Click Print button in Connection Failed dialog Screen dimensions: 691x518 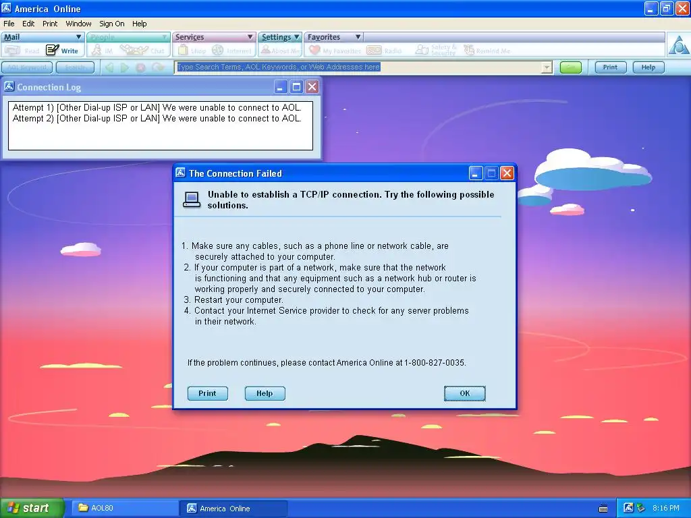(208, 393)
